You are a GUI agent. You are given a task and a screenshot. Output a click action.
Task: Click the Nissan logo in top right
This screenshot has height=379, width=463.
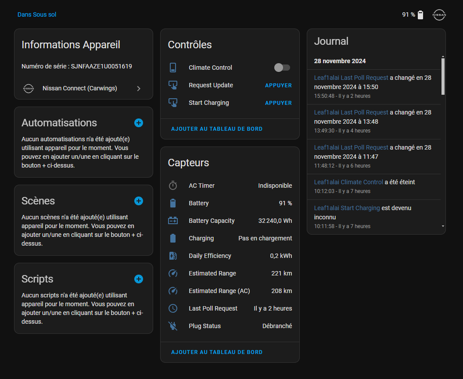coord(439,15)
